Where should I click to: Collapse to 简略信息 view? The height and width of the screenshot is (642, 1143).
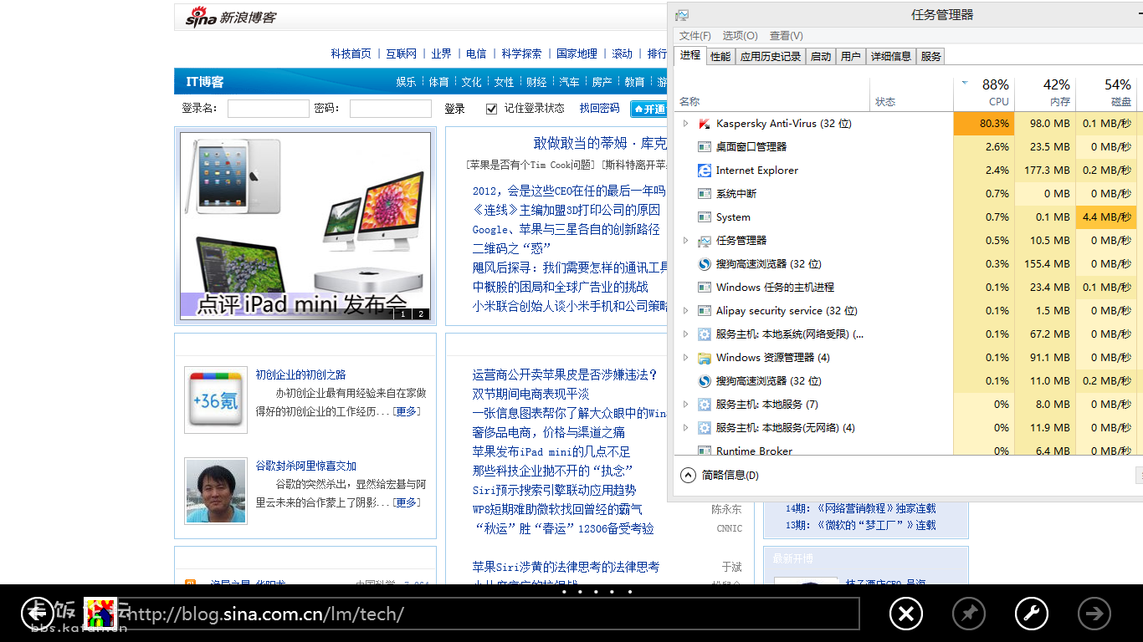point(720,475)
